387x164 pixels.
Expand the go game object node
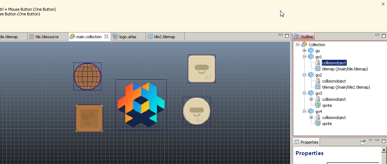pyautogui.click(x=304, y=51)
